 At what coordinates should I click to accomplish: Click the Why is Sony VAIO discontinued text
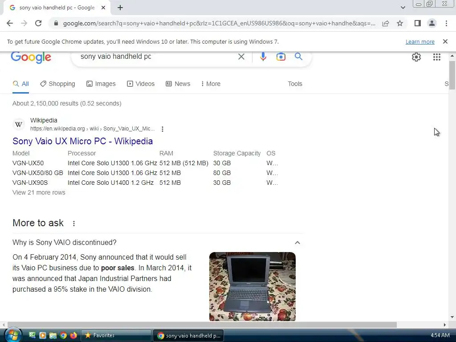(x=64, y=243)
